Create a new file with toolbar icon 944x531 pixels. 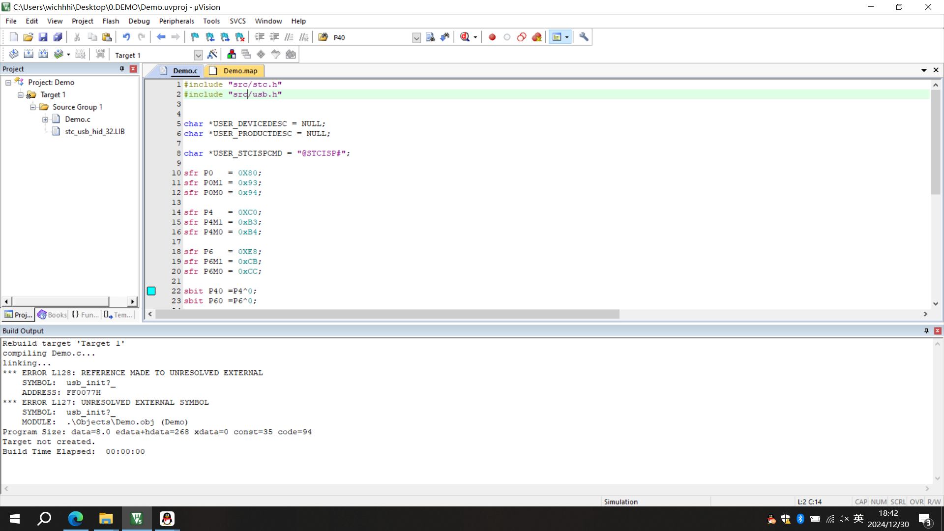pos(14,37)
